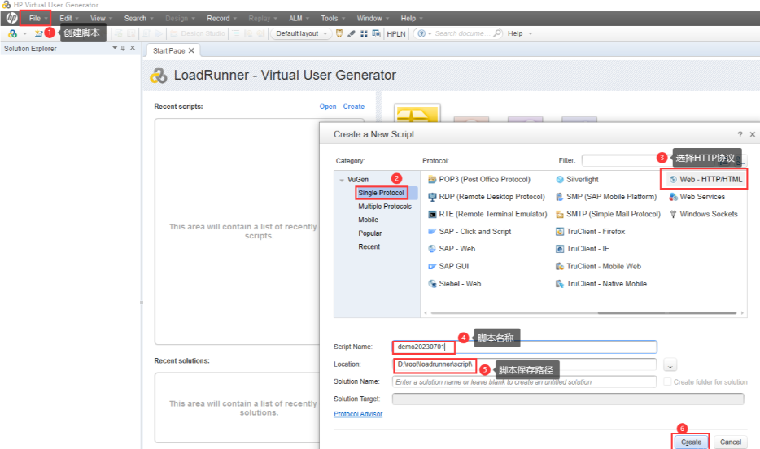The width and height of the screenshot is (760, 449).
Task: Click the magnifier search icon
Action: 497,33
